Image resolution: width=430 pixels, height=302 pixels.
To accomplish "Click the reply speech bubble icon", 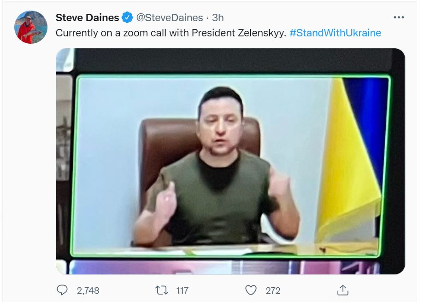I will tap(62, 290).
